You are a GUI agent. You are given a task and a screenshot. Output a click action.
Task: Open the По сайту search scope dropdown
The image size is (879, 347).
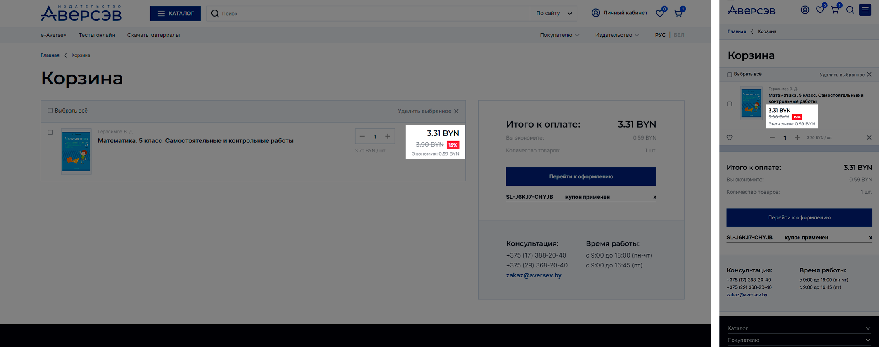(553, 13)
